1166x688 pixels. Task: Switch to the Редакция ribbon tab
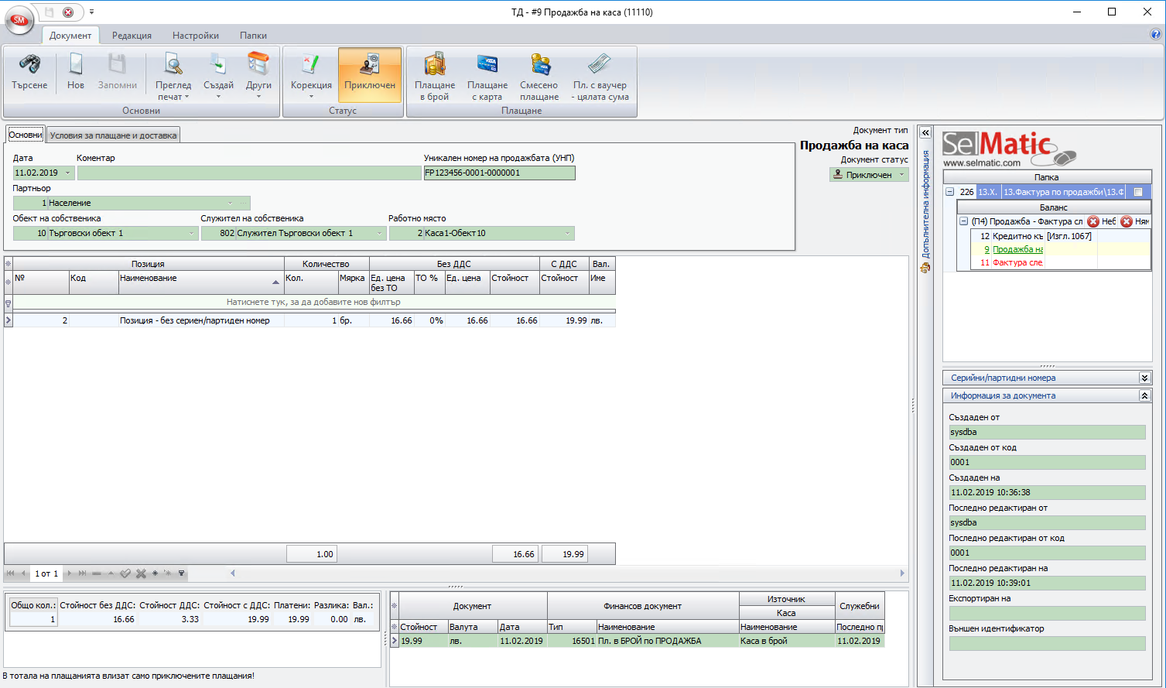pos(132,36)
